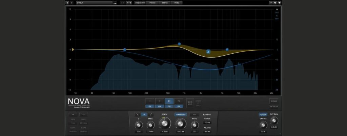The height and width of the screenshot is (136, 347).
Task: Select the Band II tab
Action: tap(160, 101)
